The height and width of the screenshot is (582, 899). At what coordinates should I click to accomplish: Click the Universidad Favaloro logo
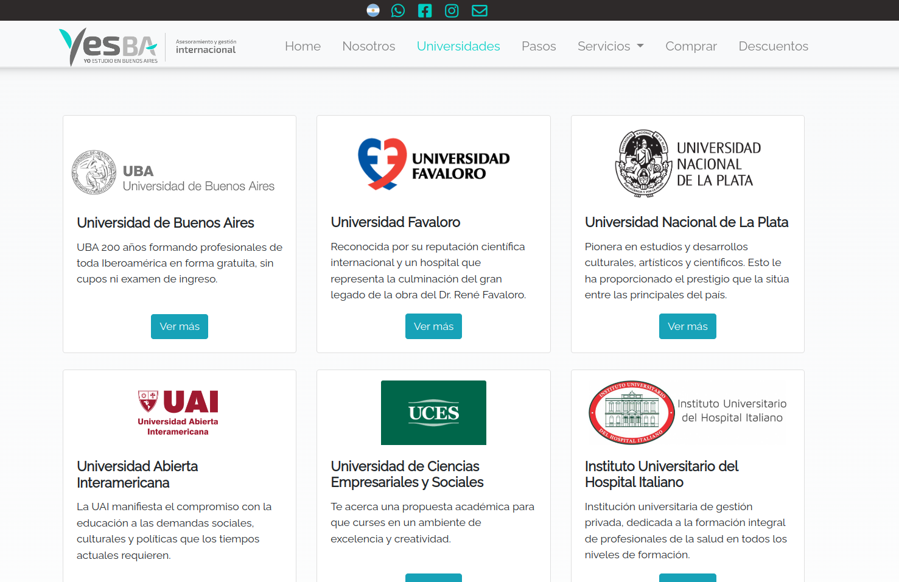click(x=433, y=164)
